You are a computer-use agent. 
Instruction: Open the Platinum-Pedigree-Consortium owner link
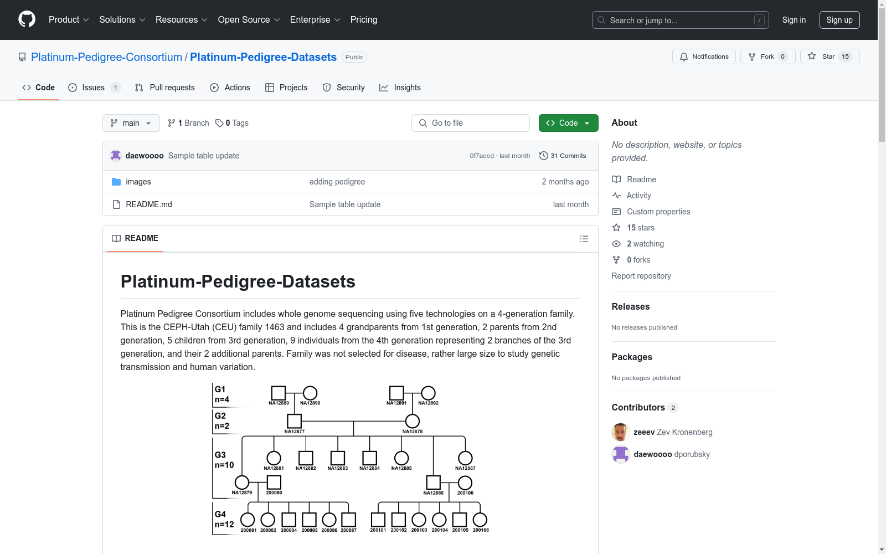pos(106,57)
